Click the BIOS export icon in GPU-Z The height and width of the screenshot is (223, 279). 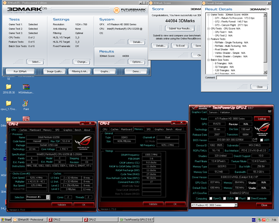[255, 140]
